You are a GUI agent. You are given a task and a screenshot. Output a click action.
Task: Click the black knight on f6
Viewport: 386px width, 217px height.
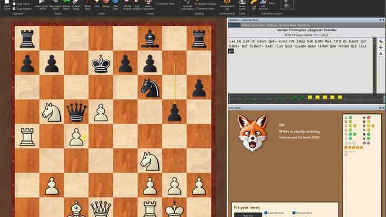tap(150, 87)
